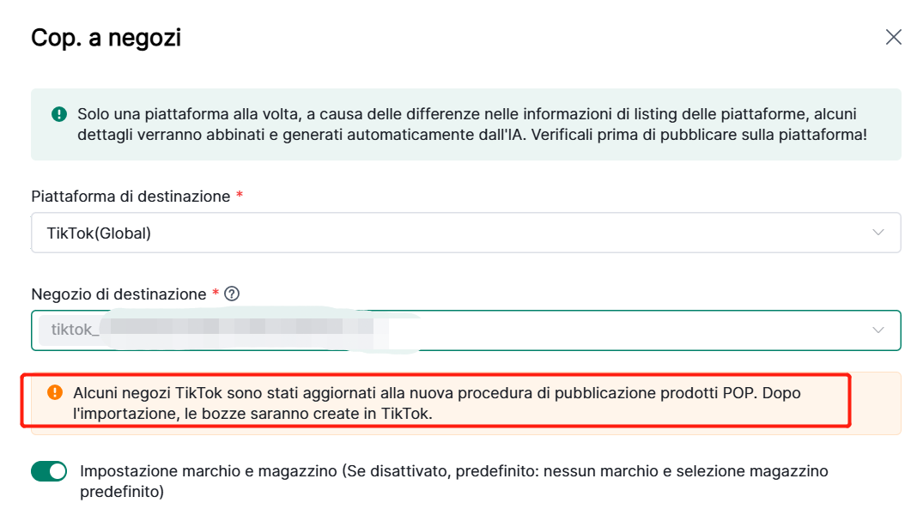917x515 pixels.
Task: Click the red asterisk after Piattaforma di destinazione
Action: (x=239, y=197)
